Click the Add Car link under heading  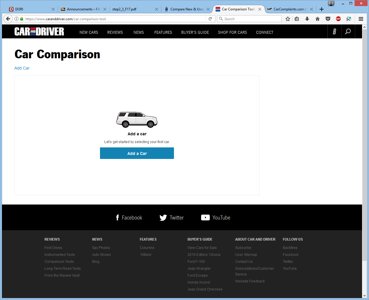[22, 68]
